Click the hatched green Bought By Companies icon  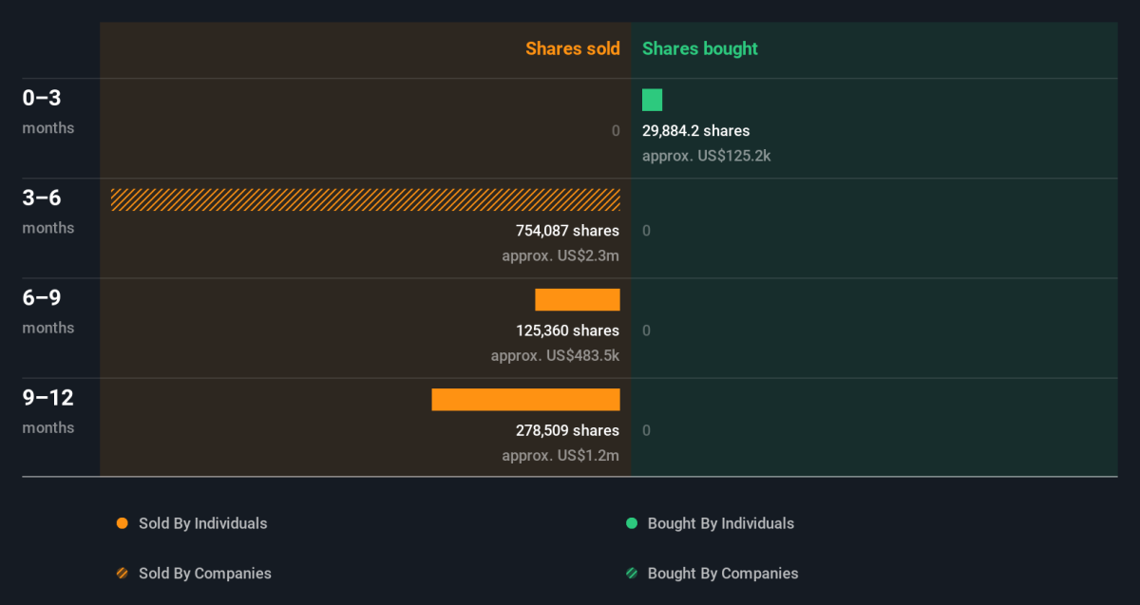[x=631, y=574]
